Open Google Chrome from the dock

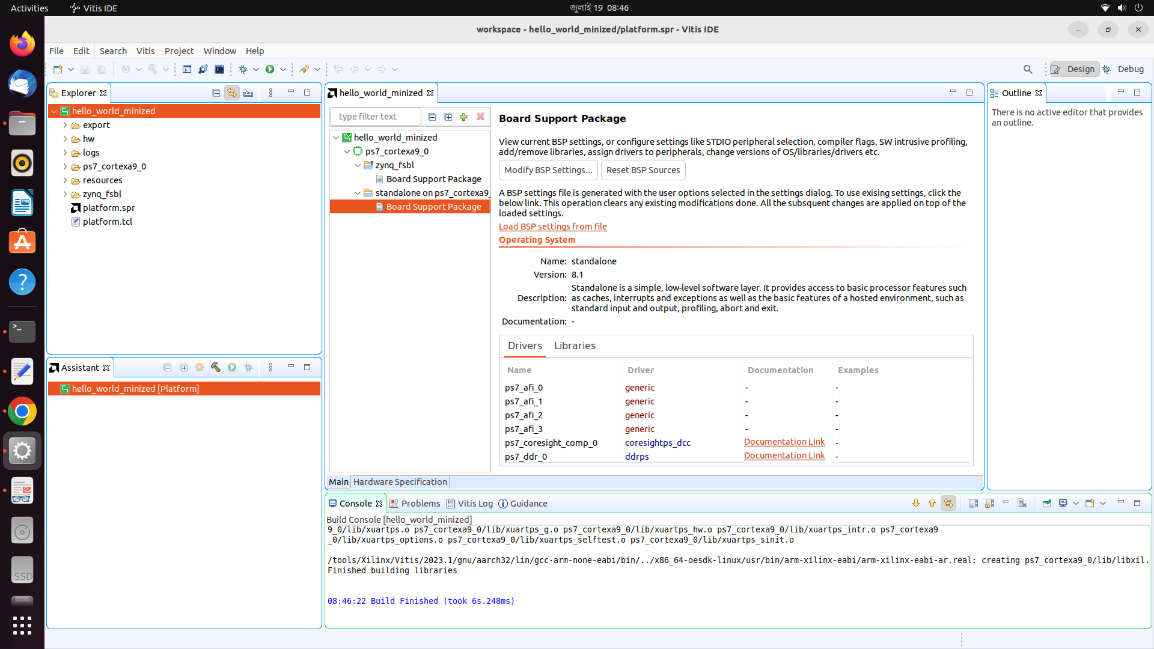tap(22, 412)
